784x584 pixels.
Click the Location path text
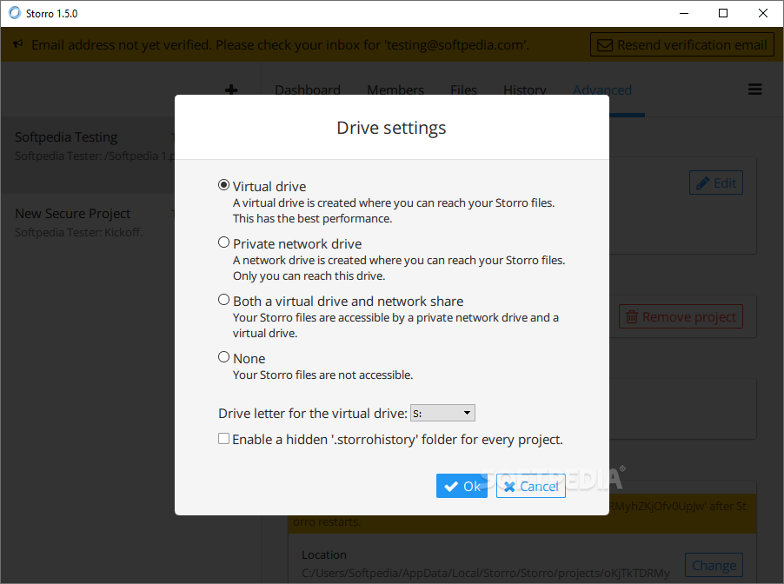[x=486, y=573]
